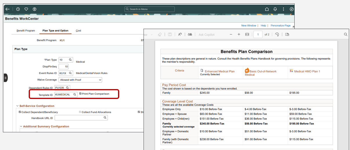This screenshot has width=350, height=150.
Task: Open Event Rules ID lookup magnifier
Action: [x=70, y=73]
